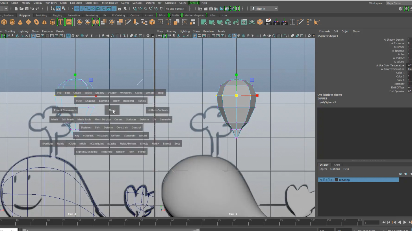The height and width of the screenshot is (231, 412).
Task: Select the polygon cone shelf icon
Action: point(20,22)
